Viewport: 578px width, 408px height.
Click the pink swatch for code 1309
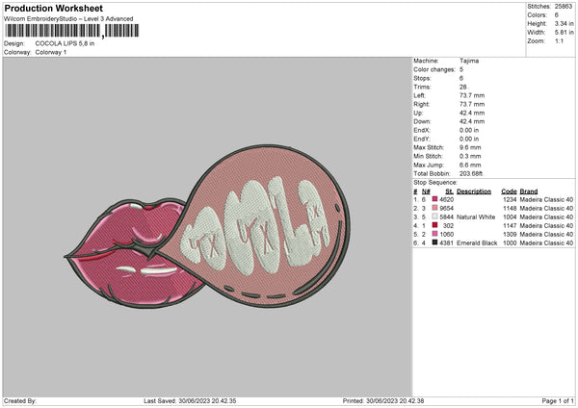435,234
